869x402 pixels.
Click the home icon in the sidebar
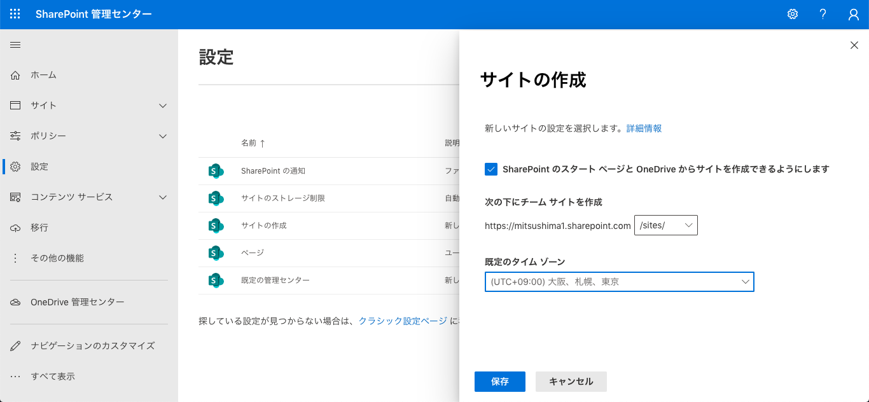(16, 75)
